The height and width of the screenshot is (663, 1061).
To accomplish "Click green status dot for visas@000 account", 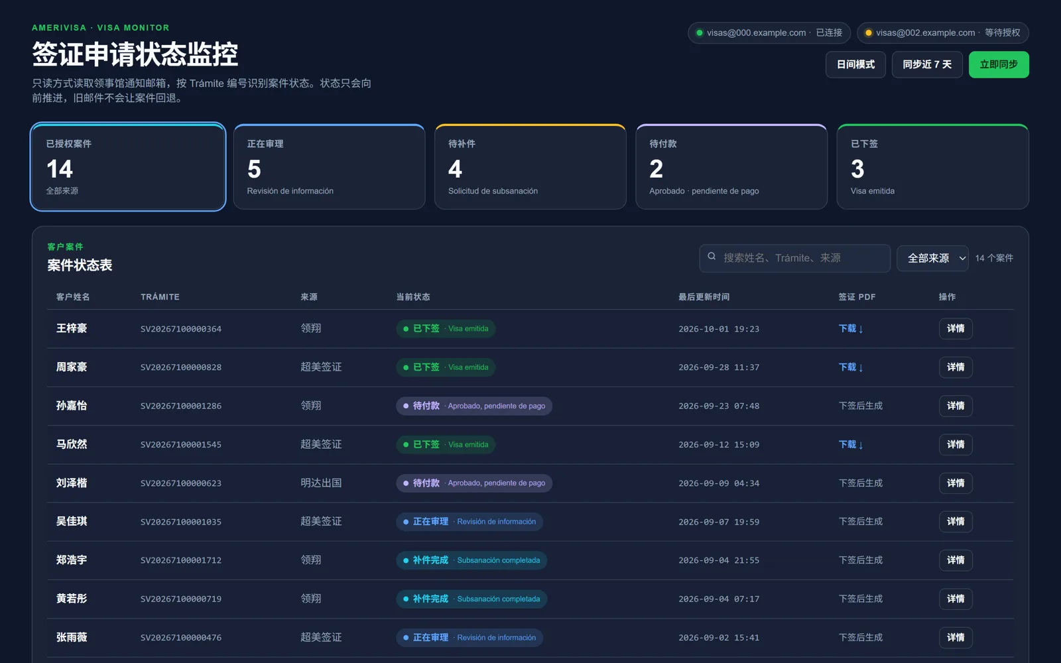I will (699, 32).
